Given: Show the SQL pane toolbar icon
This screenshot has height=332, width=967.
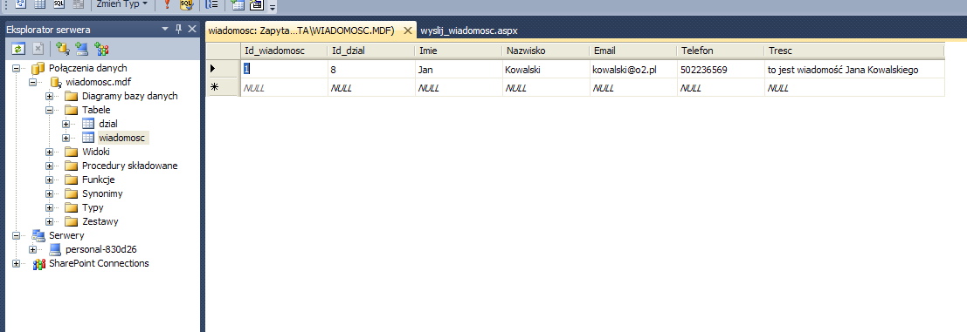Looking at the screenshot, I should 59,4.
